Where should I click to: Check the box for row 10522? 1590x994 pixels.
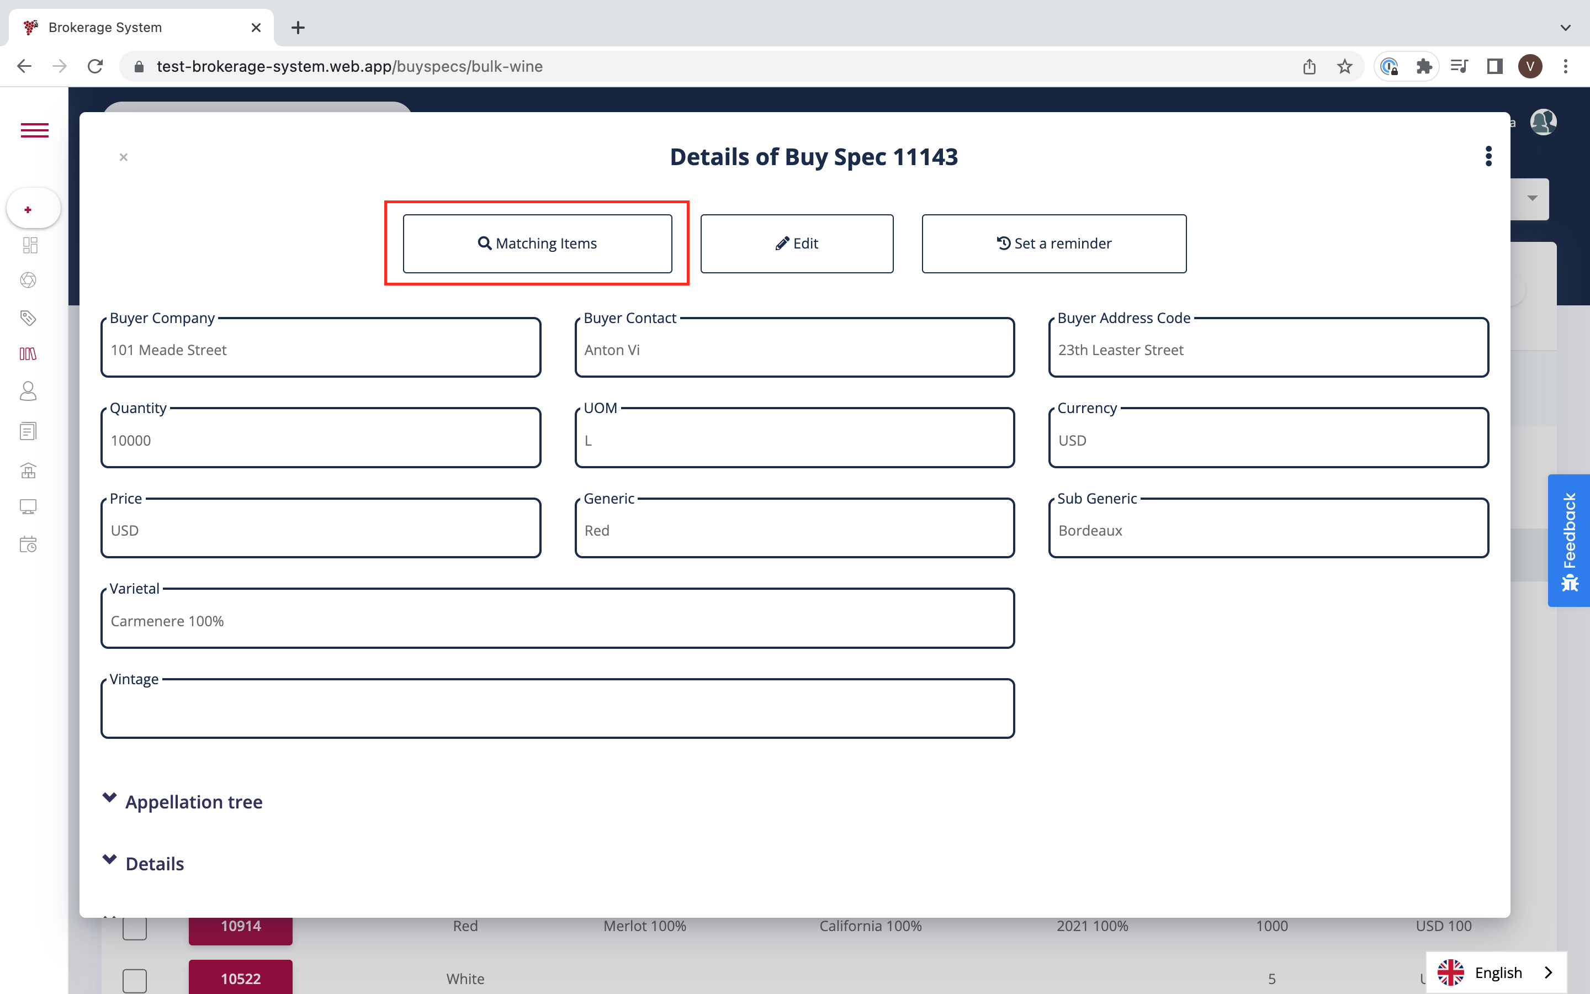[x=135, y=980]
